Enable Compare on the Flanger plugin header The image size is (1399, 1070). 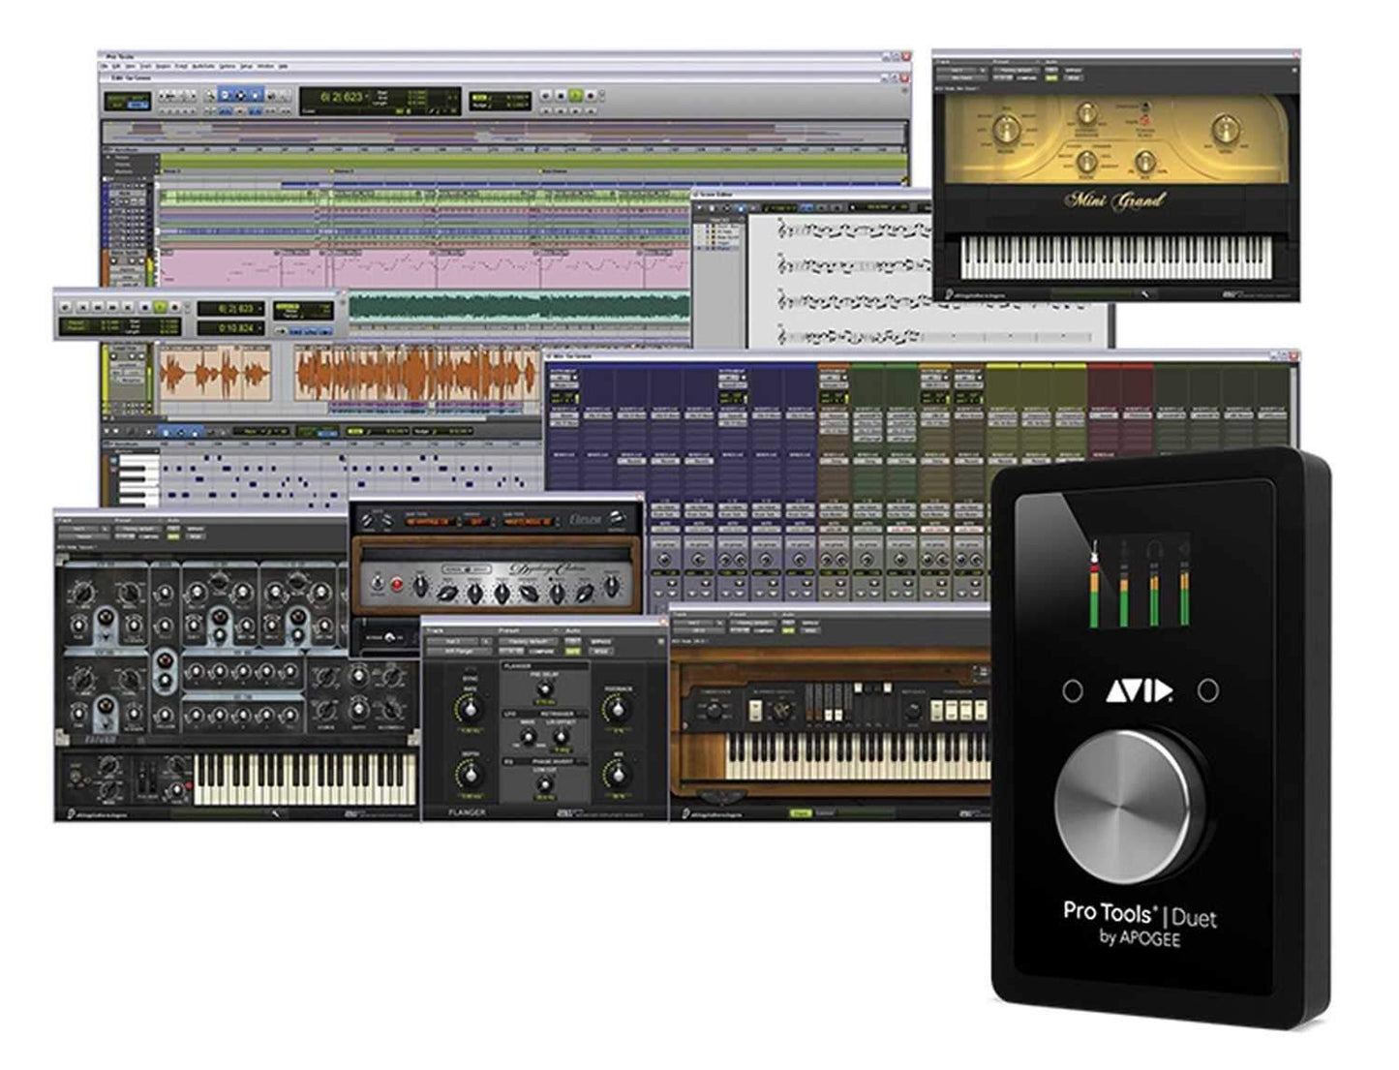tap(541, 652)
